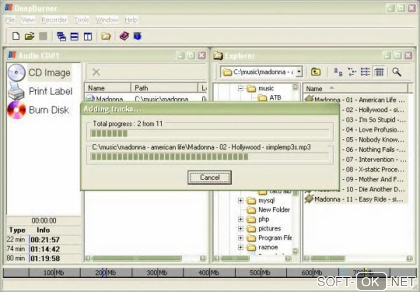This screenshot has height=292, width=420.
Task: Click the Print Label text
Action: [x=51, y=91]
